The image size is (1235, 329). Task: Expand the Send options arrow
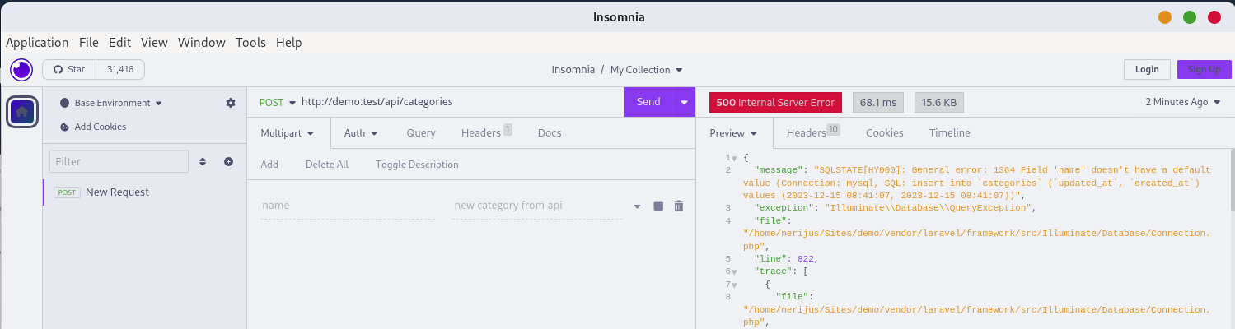click(685, 102)
